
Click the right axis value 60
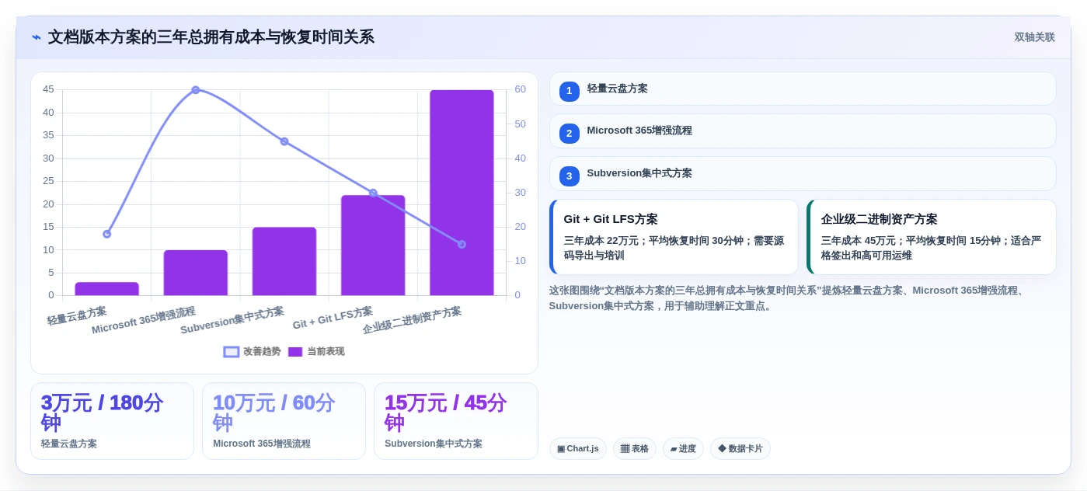[x=520, y=89]
